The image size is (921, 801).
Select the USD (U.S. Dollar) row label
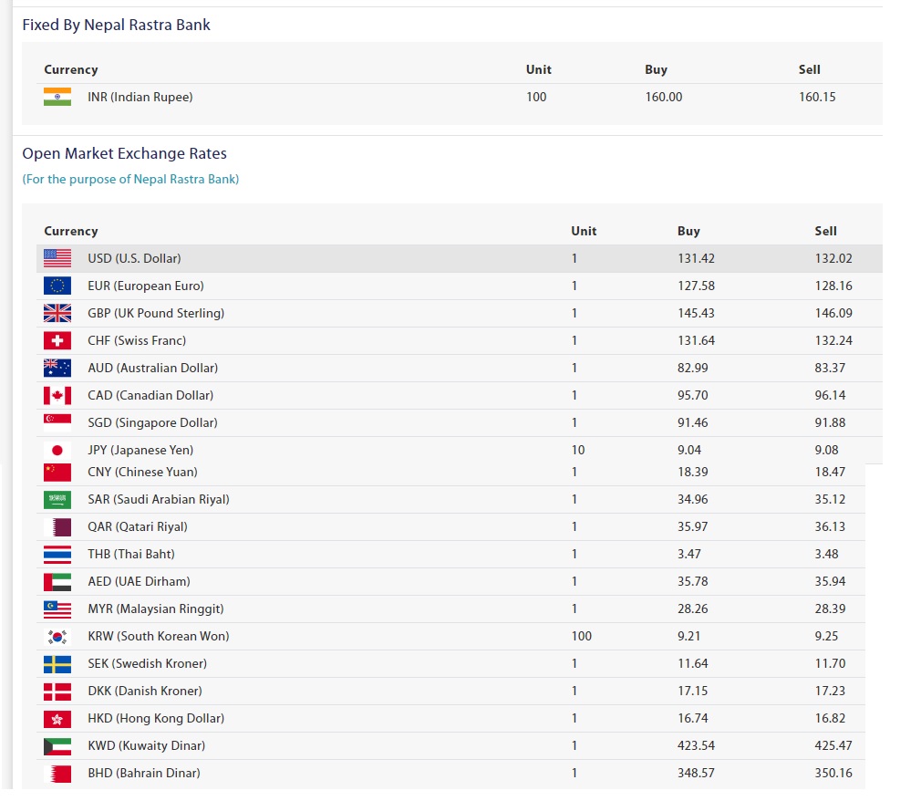(x=134, y=258)
